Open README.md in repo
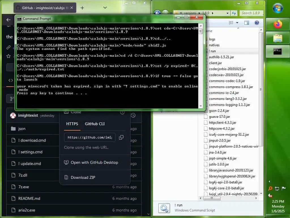Viewport: 290px width, 218px height. [29, 198]
